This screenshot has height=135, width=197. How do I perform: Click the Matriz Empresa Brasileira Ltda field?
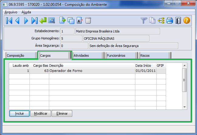[x=117, y=31]
